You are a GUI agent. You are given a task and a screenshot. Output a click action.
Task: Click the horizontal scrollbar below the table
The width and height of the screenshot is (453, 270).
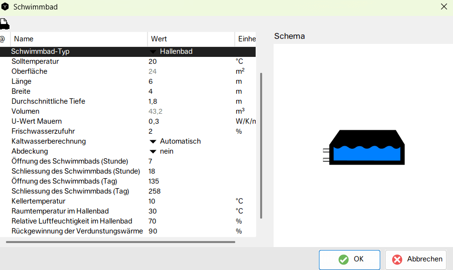120,242
